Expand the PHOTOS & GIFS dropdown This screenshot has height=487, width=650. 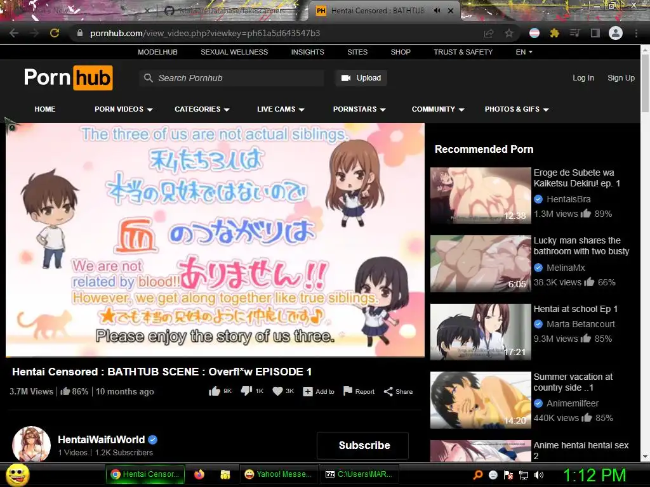pos(517,109)
